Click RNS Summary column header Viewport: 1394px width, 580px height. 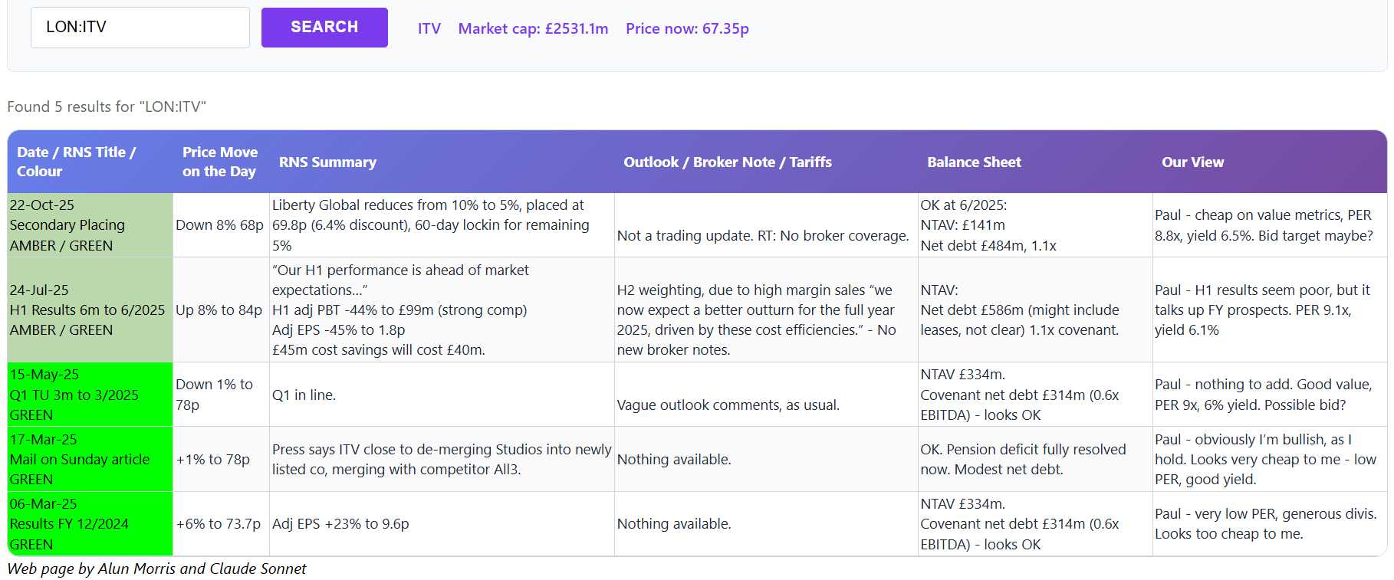click(x=327, y=162)
